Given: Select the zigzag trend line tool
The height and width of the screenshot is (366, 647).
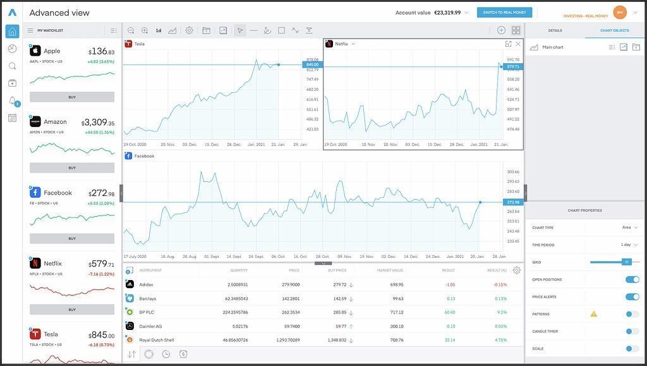Looking at the screenshot, I should pyautogui.click(x=295, y=30).
